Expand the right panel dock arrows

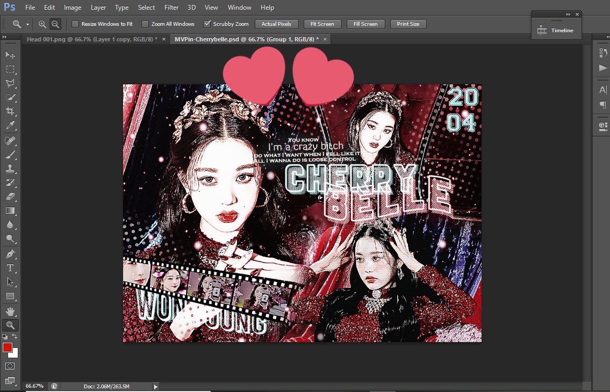(x=608, y=37)
